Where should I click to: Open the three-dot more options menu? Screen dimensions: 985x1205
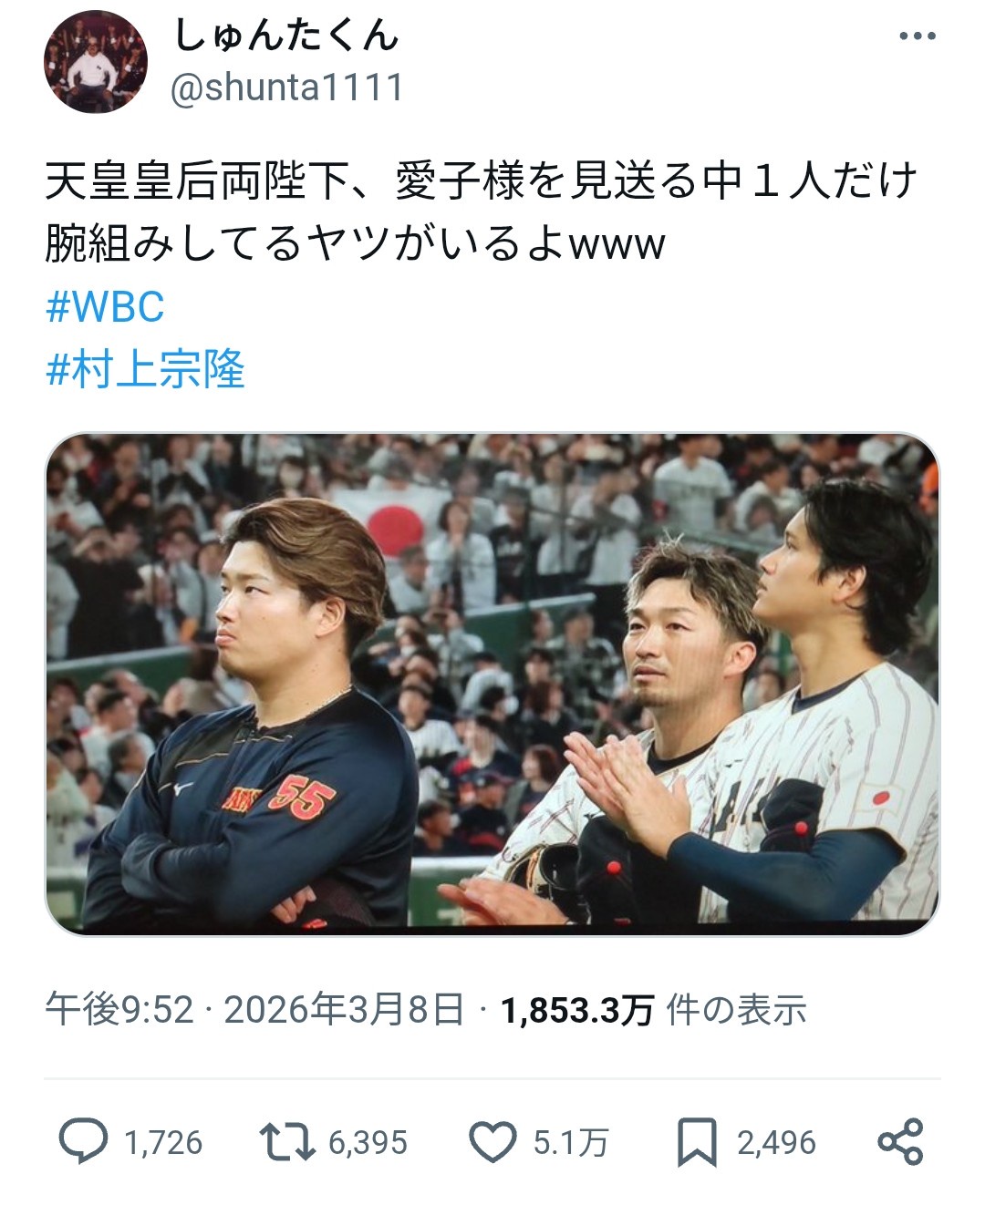pyautogui.click(x=917, y=36)
